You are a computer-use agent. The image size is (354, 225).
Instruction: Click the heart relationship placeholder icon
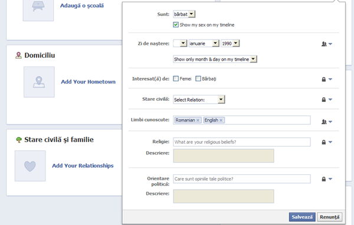click(30, 166)
